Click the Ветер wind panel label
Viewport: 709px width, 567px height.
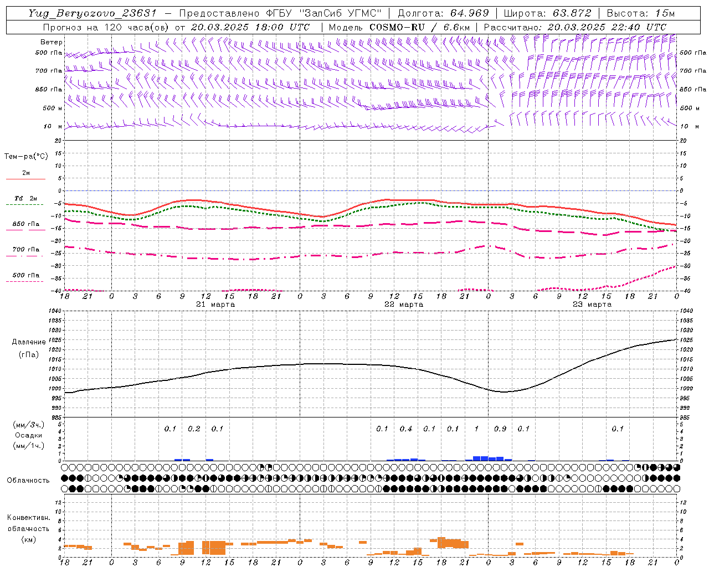[51, 42]
